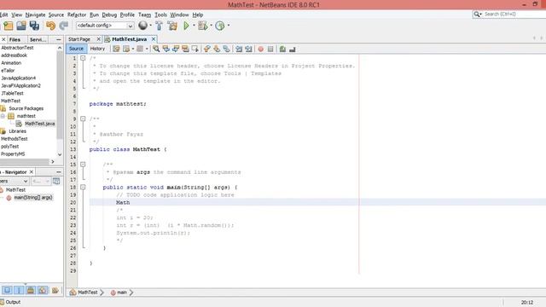This screenshot has height=307, width=546.
Task: Click MathTest in the breadcrumb bar
Action: pyautogui.click(x=87, y=293)
